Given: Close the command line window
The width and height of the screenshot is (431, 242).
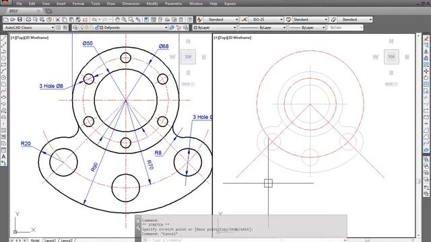Looking at the screenshot, I should [x=138, y=221].
